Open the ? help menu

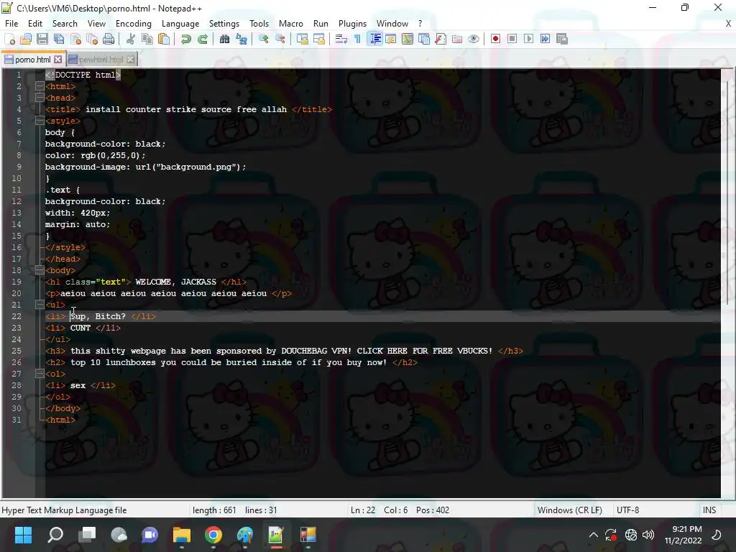420,24
